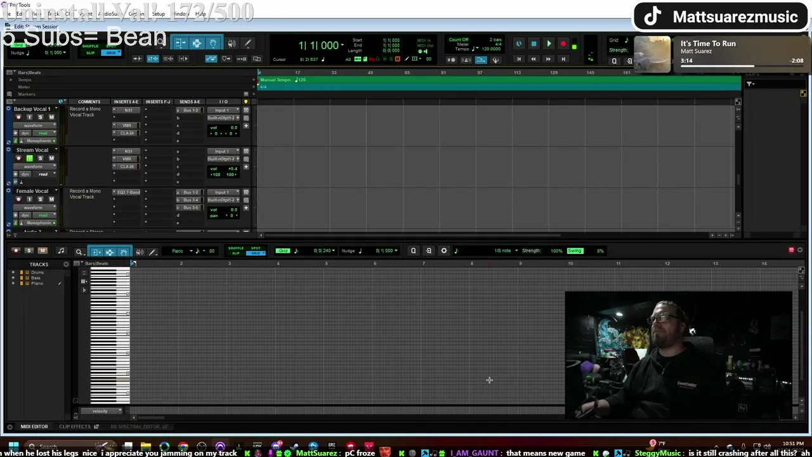The height and width of the screenshot is (457, 812).
Task: Select Piano in MIDI editor tracks list
Action: (37, 283)
